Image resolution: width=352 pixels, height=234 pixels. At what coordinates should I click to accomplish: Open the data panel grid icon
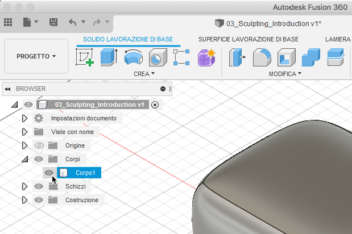(x=8, y=22)
